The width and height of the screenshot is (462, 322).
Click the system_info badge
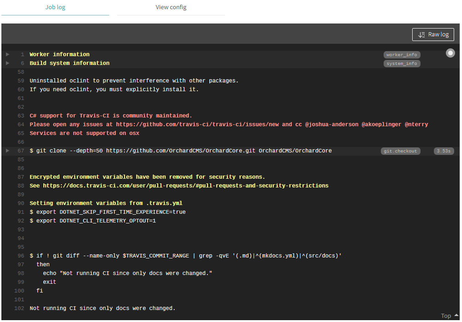(402, 64)
